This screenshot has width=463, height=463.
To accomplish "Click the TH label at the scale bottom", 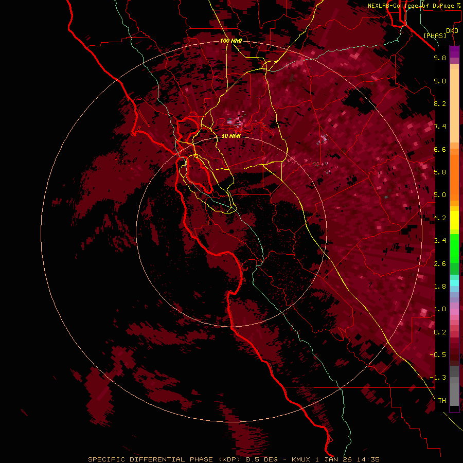I will click(442, 401).
